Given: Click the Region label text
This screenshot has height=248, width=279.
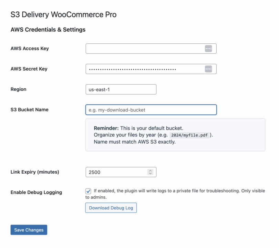Looking at the screenshot, I should (18, 89).
